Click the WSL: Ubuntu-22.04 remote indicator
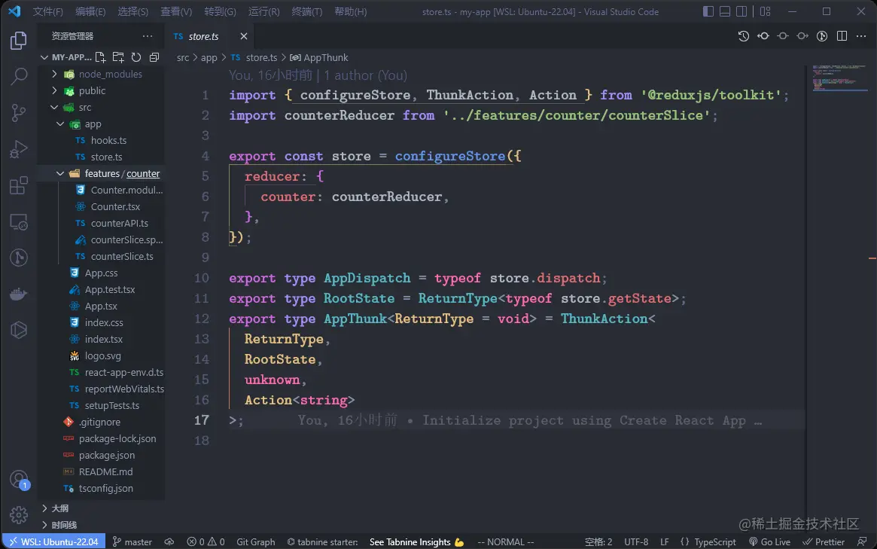This screenshot has width=877, height=549. 53,541
